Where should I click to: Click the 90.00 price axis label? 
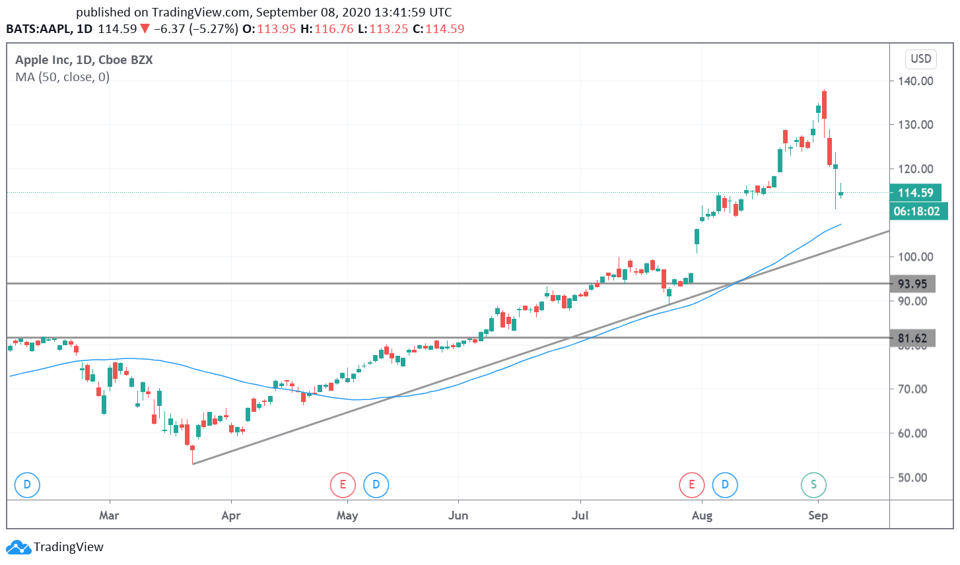913,301
